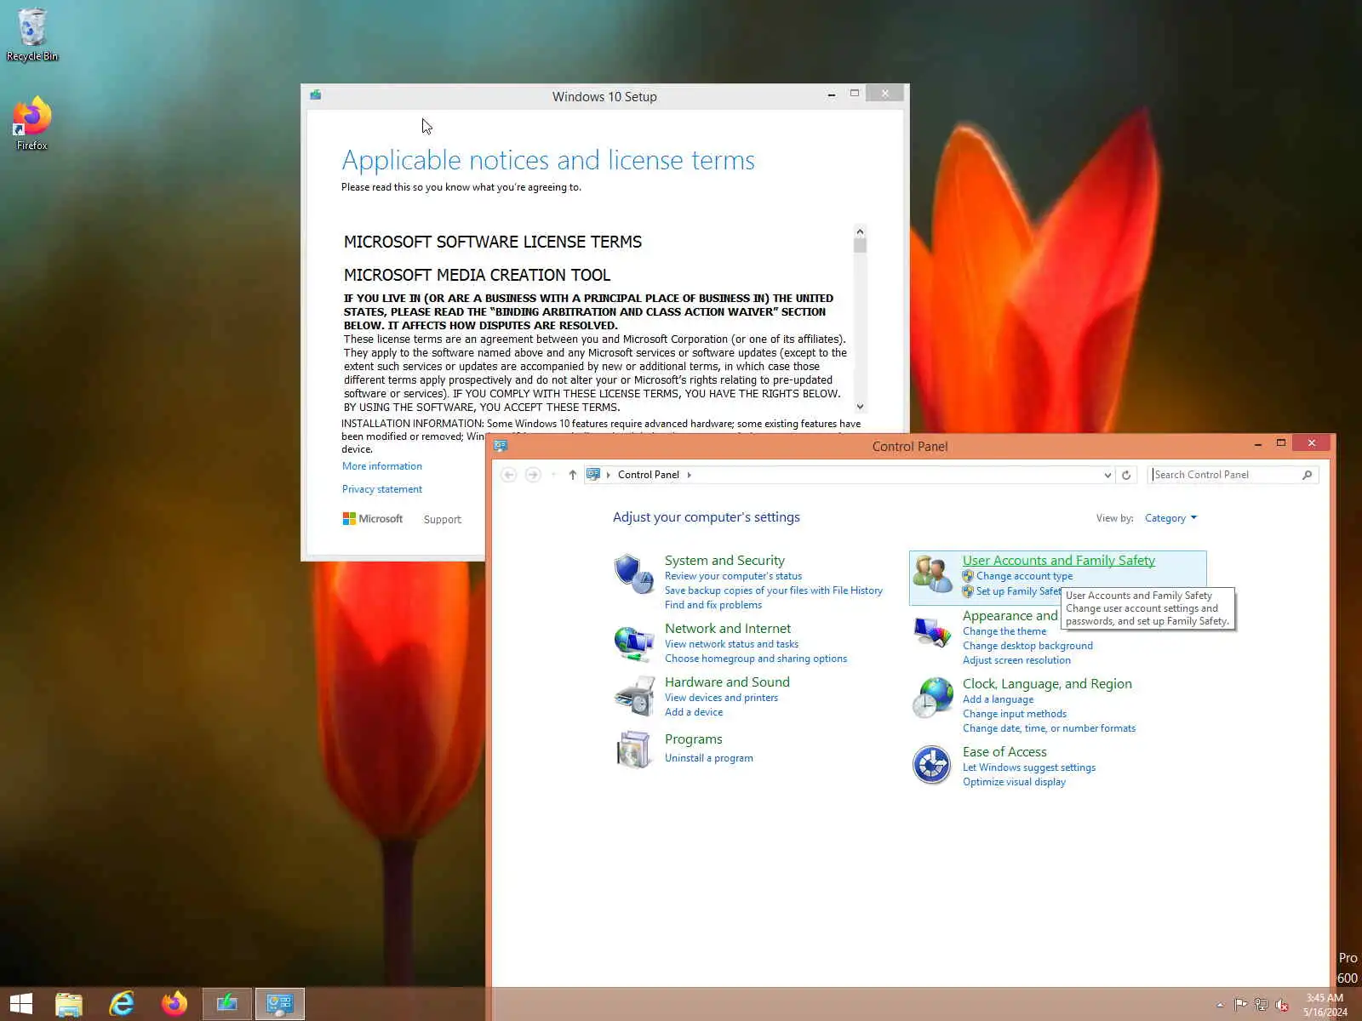Click the Hardware and Sound printer icon
Image resolution: width=1362 pixels, height=1021 pixels.
click(633, 696)
